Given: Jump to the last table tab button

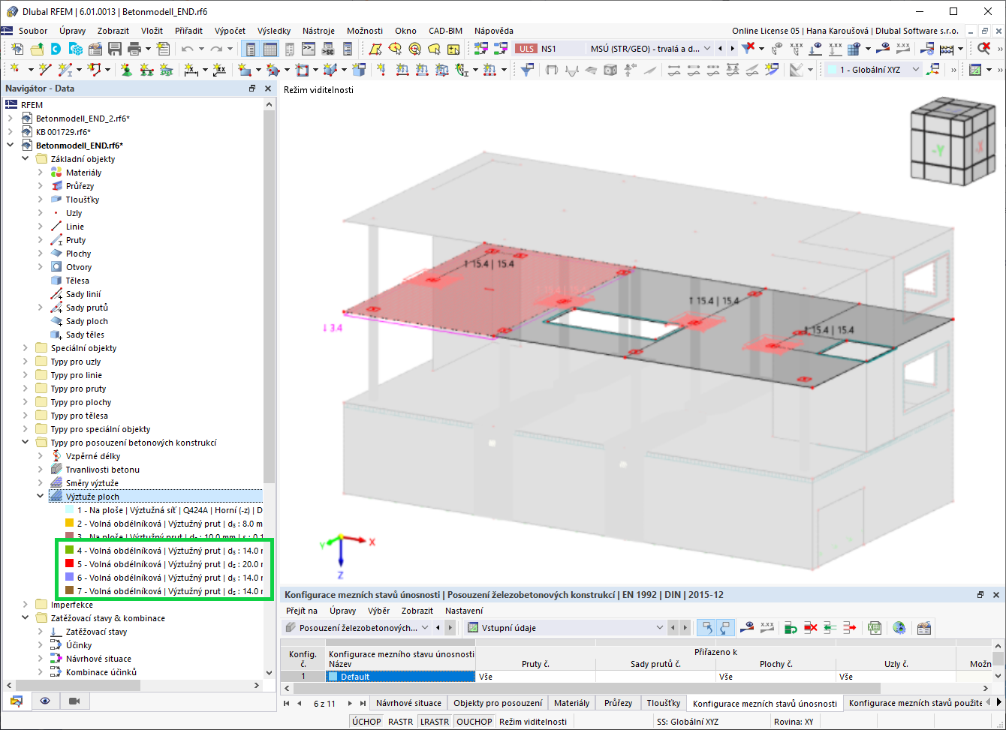Looking at the screenshot, I should (363, 703).
